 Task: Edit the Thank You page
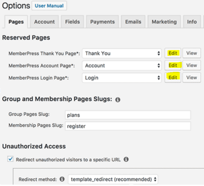173,53
